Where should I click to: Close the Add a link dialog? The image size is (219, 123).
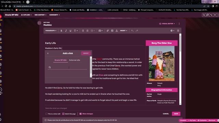[x=48, y=53]
